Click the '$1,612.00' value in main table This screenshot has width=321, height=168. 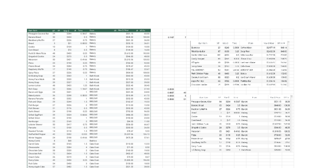click(x=128, y=53)
